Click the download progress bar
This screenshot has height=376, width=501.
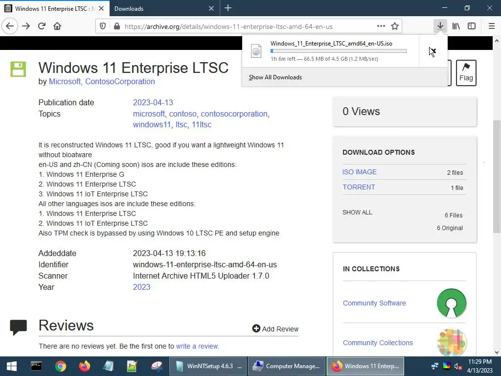pos(339,51)
